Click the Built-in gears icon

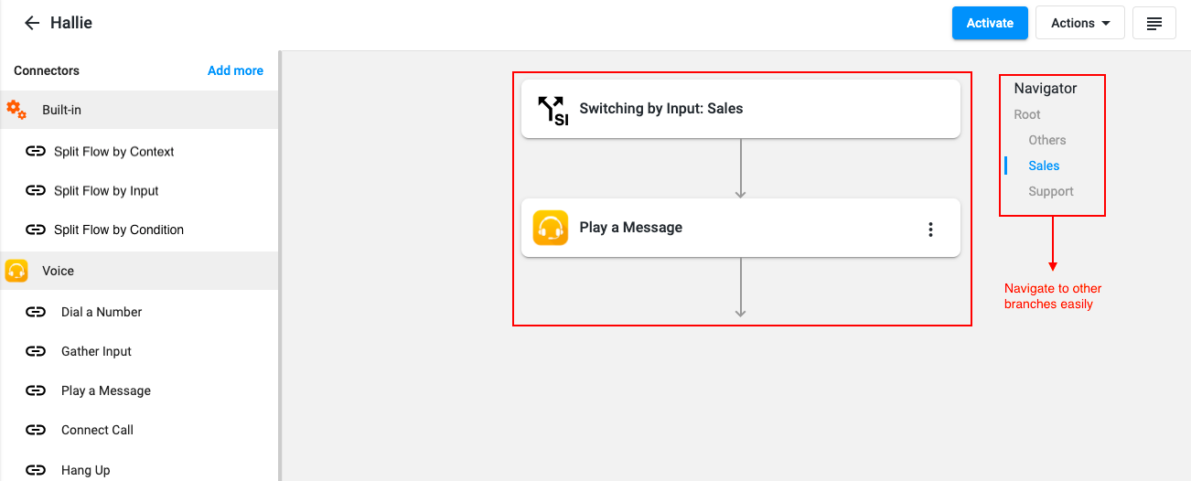click(16, 110)
